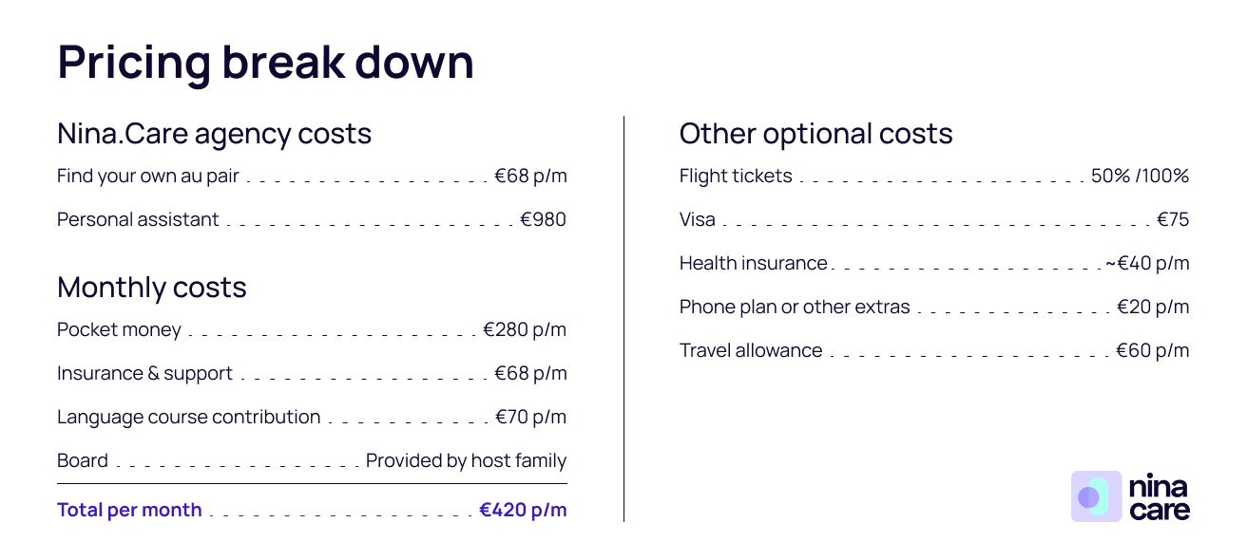Click the Visa €75 price
Screen dimensions: 1247x560
coord(1172,220)
